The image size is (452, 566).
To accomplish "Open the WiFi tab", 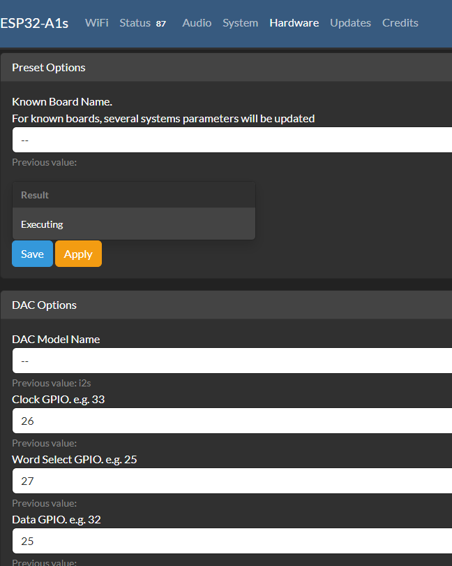I will 96,23.
